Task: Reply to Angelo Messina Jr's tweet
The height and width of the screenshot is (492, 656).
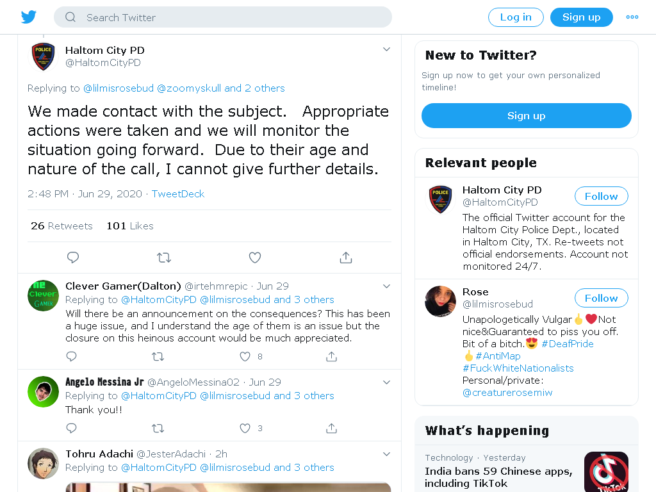Action: (x=72, y=428)
